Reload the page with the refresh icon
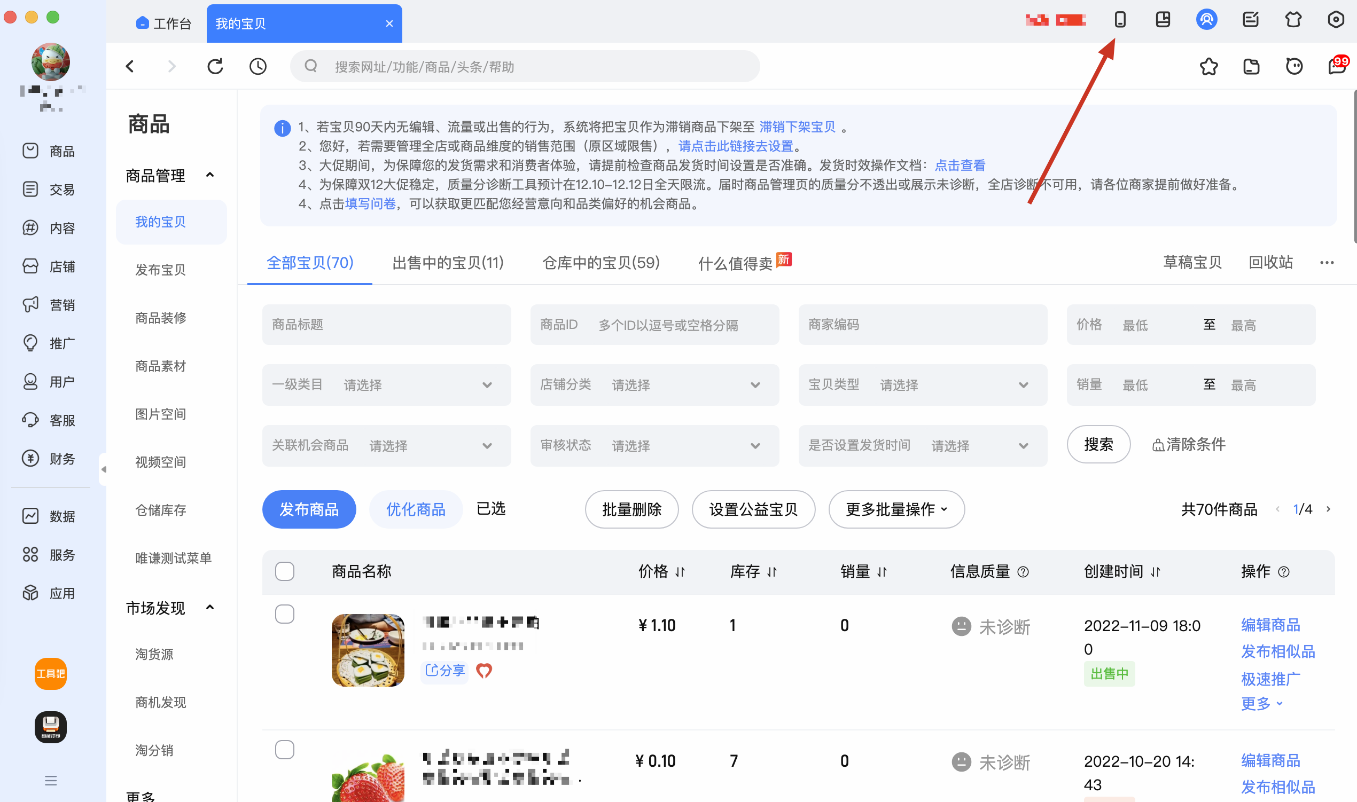 click(x=215, y=66)
